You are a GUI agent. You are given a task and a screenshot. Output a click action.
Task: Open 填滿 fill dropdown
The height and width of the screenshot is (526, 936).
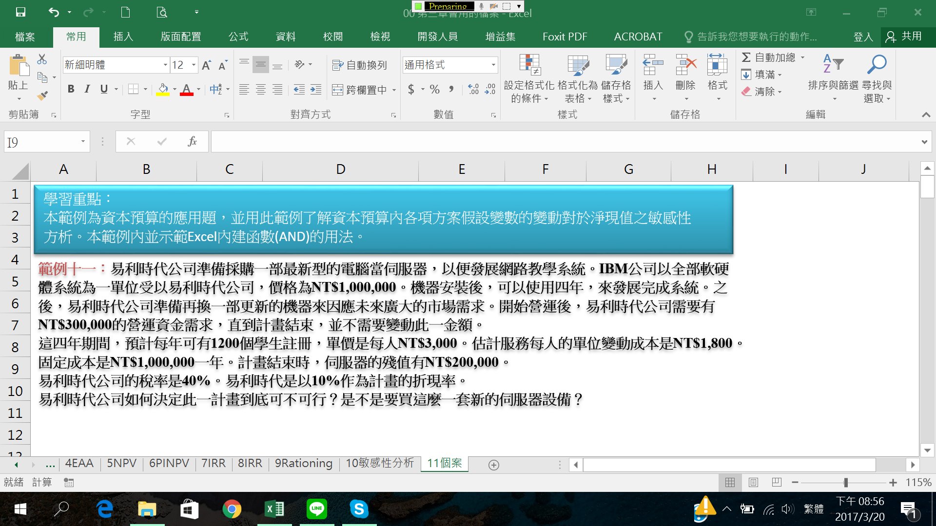(761, 75)
